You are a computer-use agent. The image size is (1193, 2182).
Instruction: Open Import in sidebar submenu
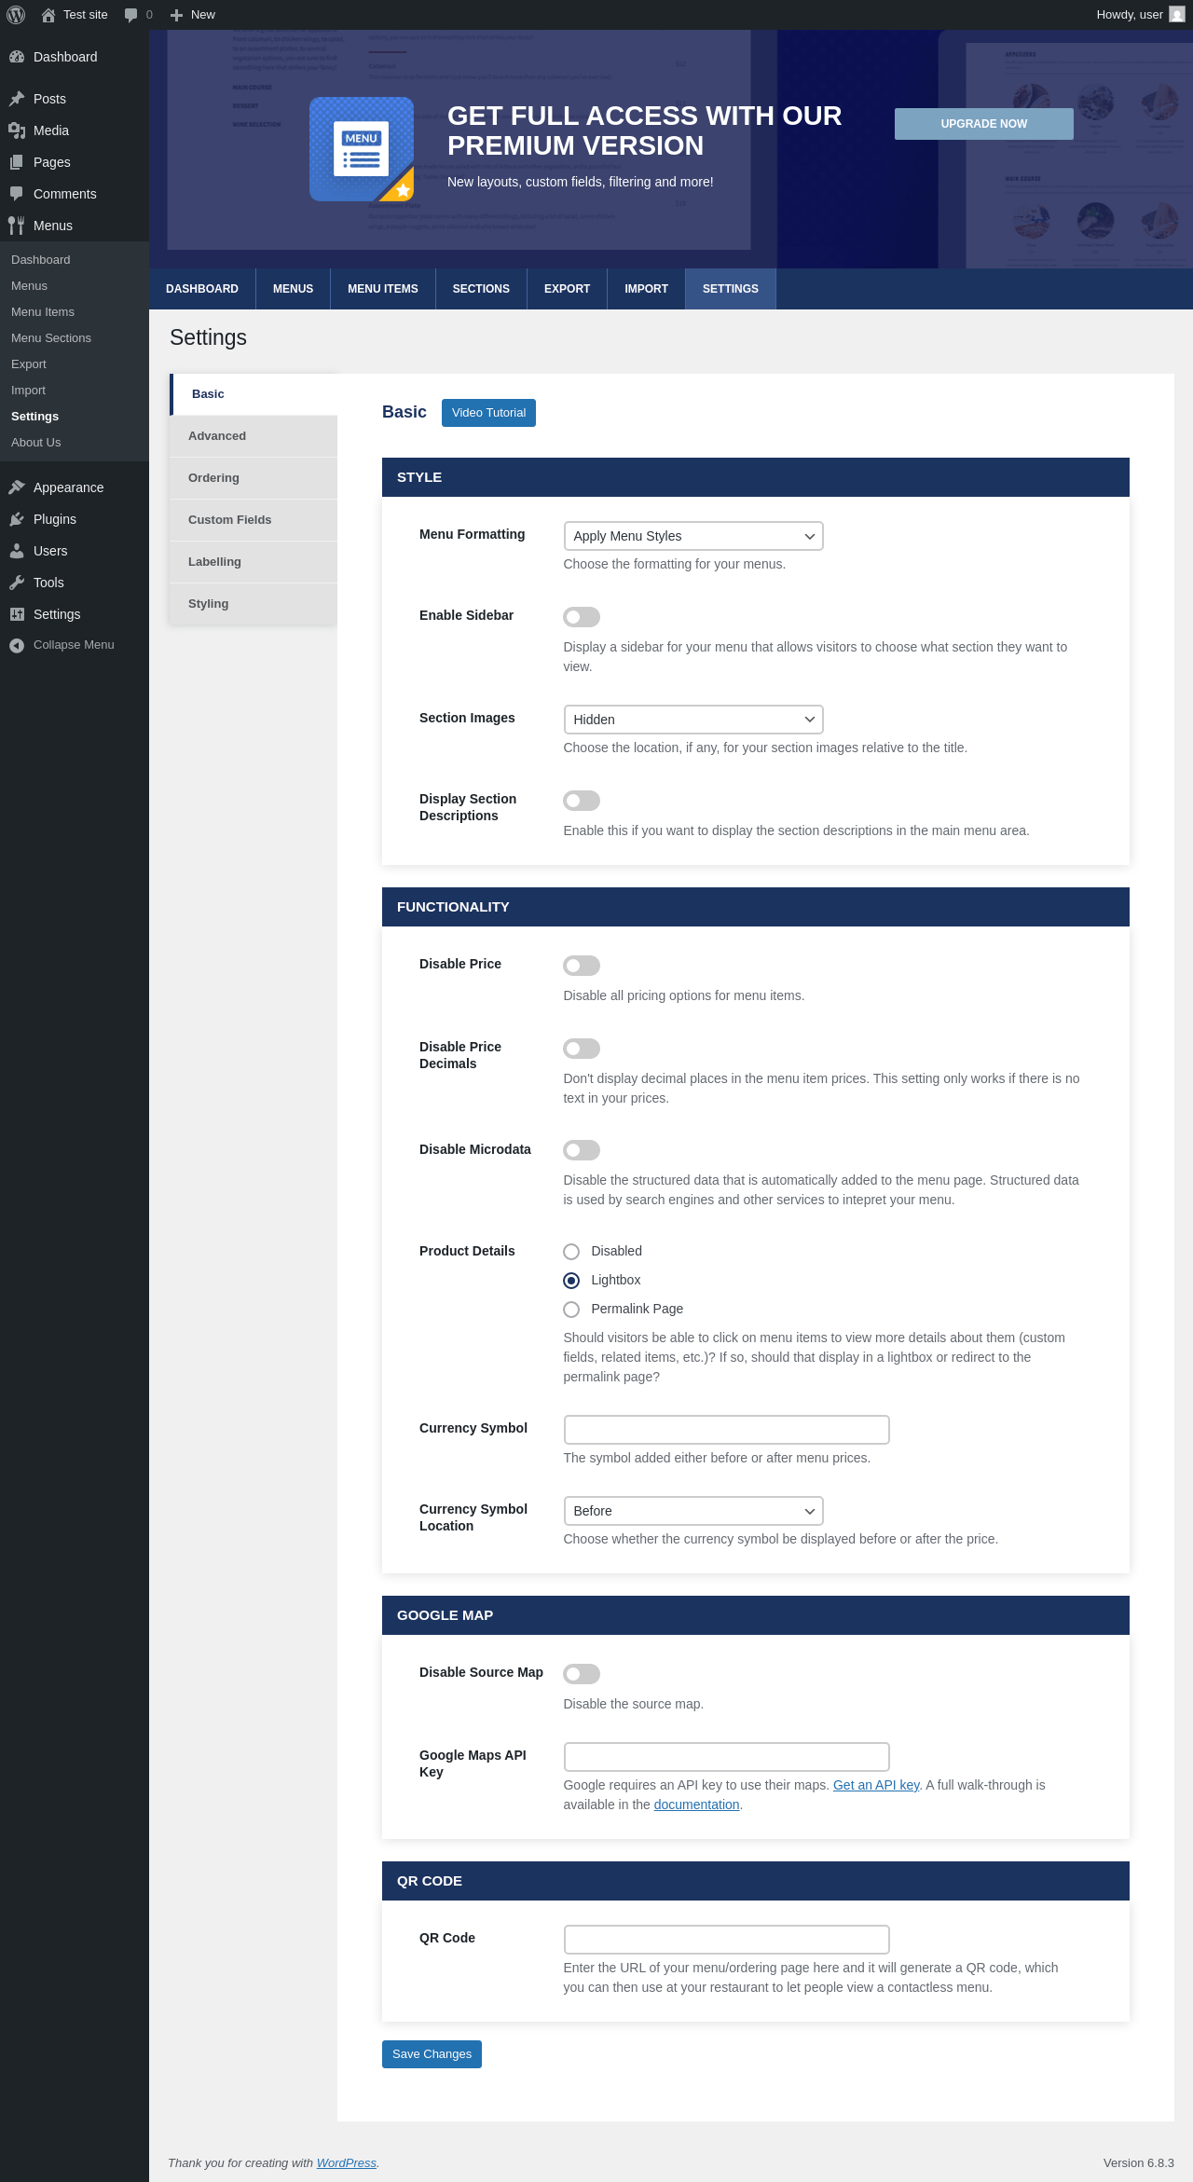point(75,391)
